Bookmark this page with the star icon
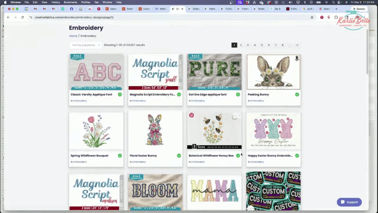 pos(312,17)
